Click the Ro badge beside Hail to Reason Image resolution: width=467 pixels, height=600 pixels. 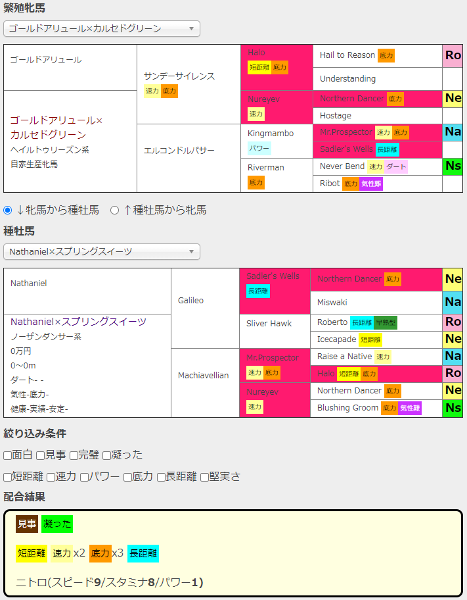pos(453,56)
